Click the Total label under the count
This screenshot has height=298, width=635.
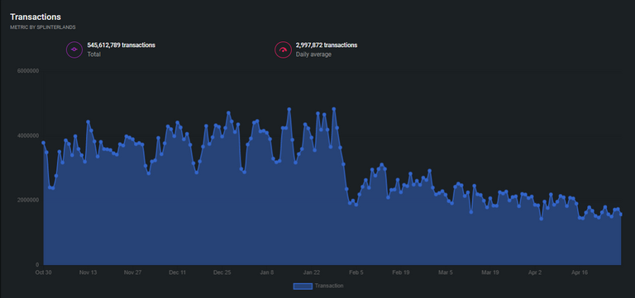pyautogui.click(x=94, y=54)
